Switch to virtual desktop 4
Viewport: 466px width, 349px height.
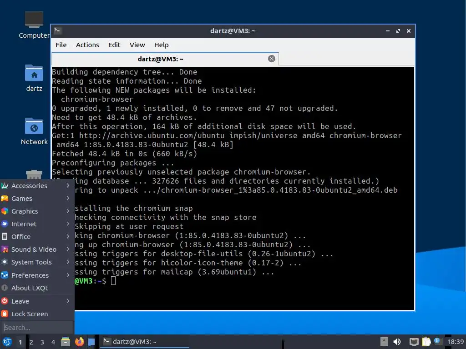coord(53,342)
